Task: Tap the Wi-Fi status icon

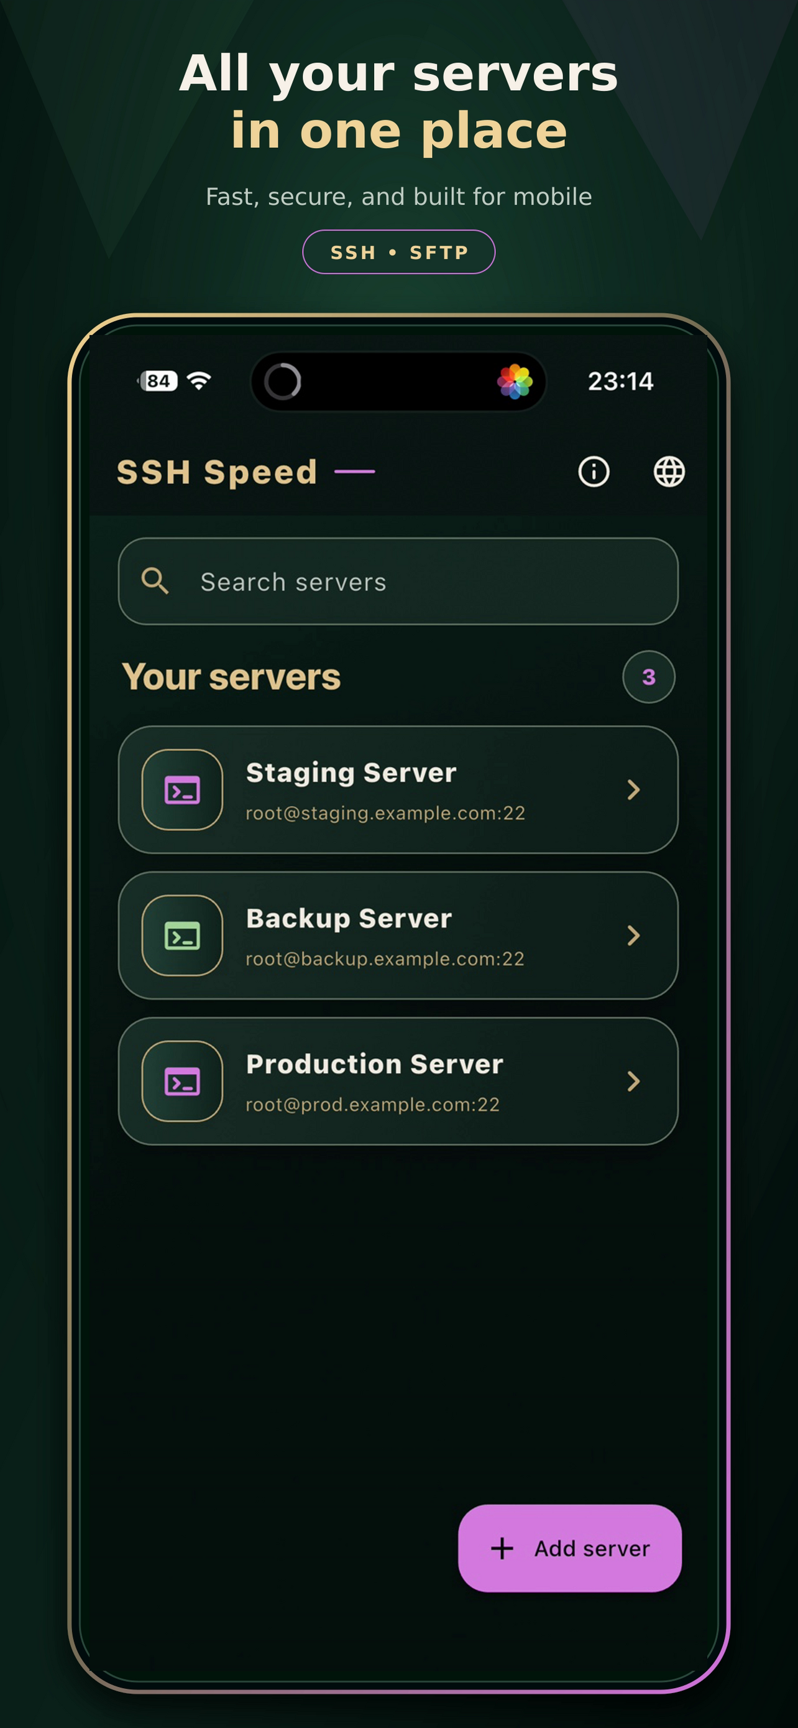Action: (x=199, y=381)
